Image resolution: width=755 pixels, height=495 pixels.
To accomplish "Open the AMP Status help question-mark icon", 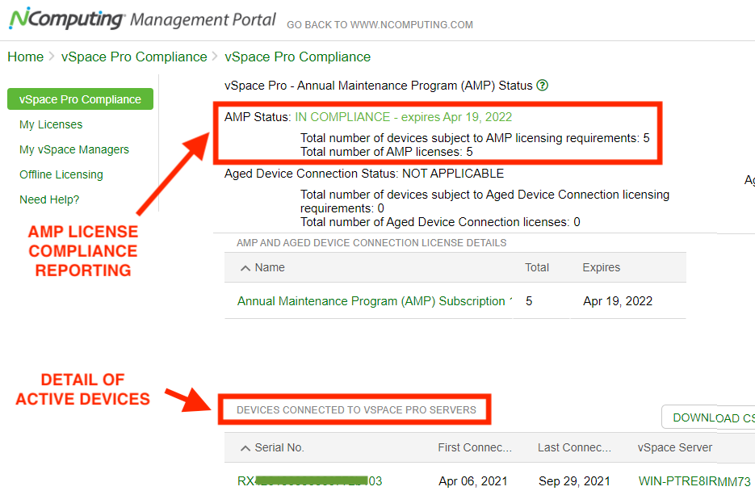I will [x=543, y=86].
